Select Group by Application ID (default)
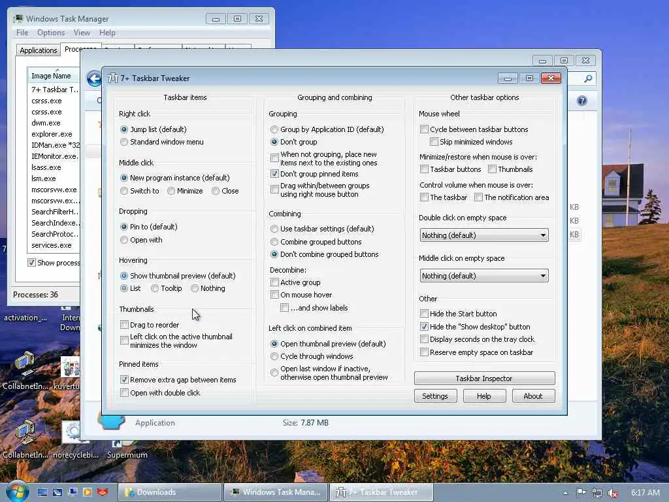Image resolution: width=669 pixels, height=502 pixels. tap(274, 129)
